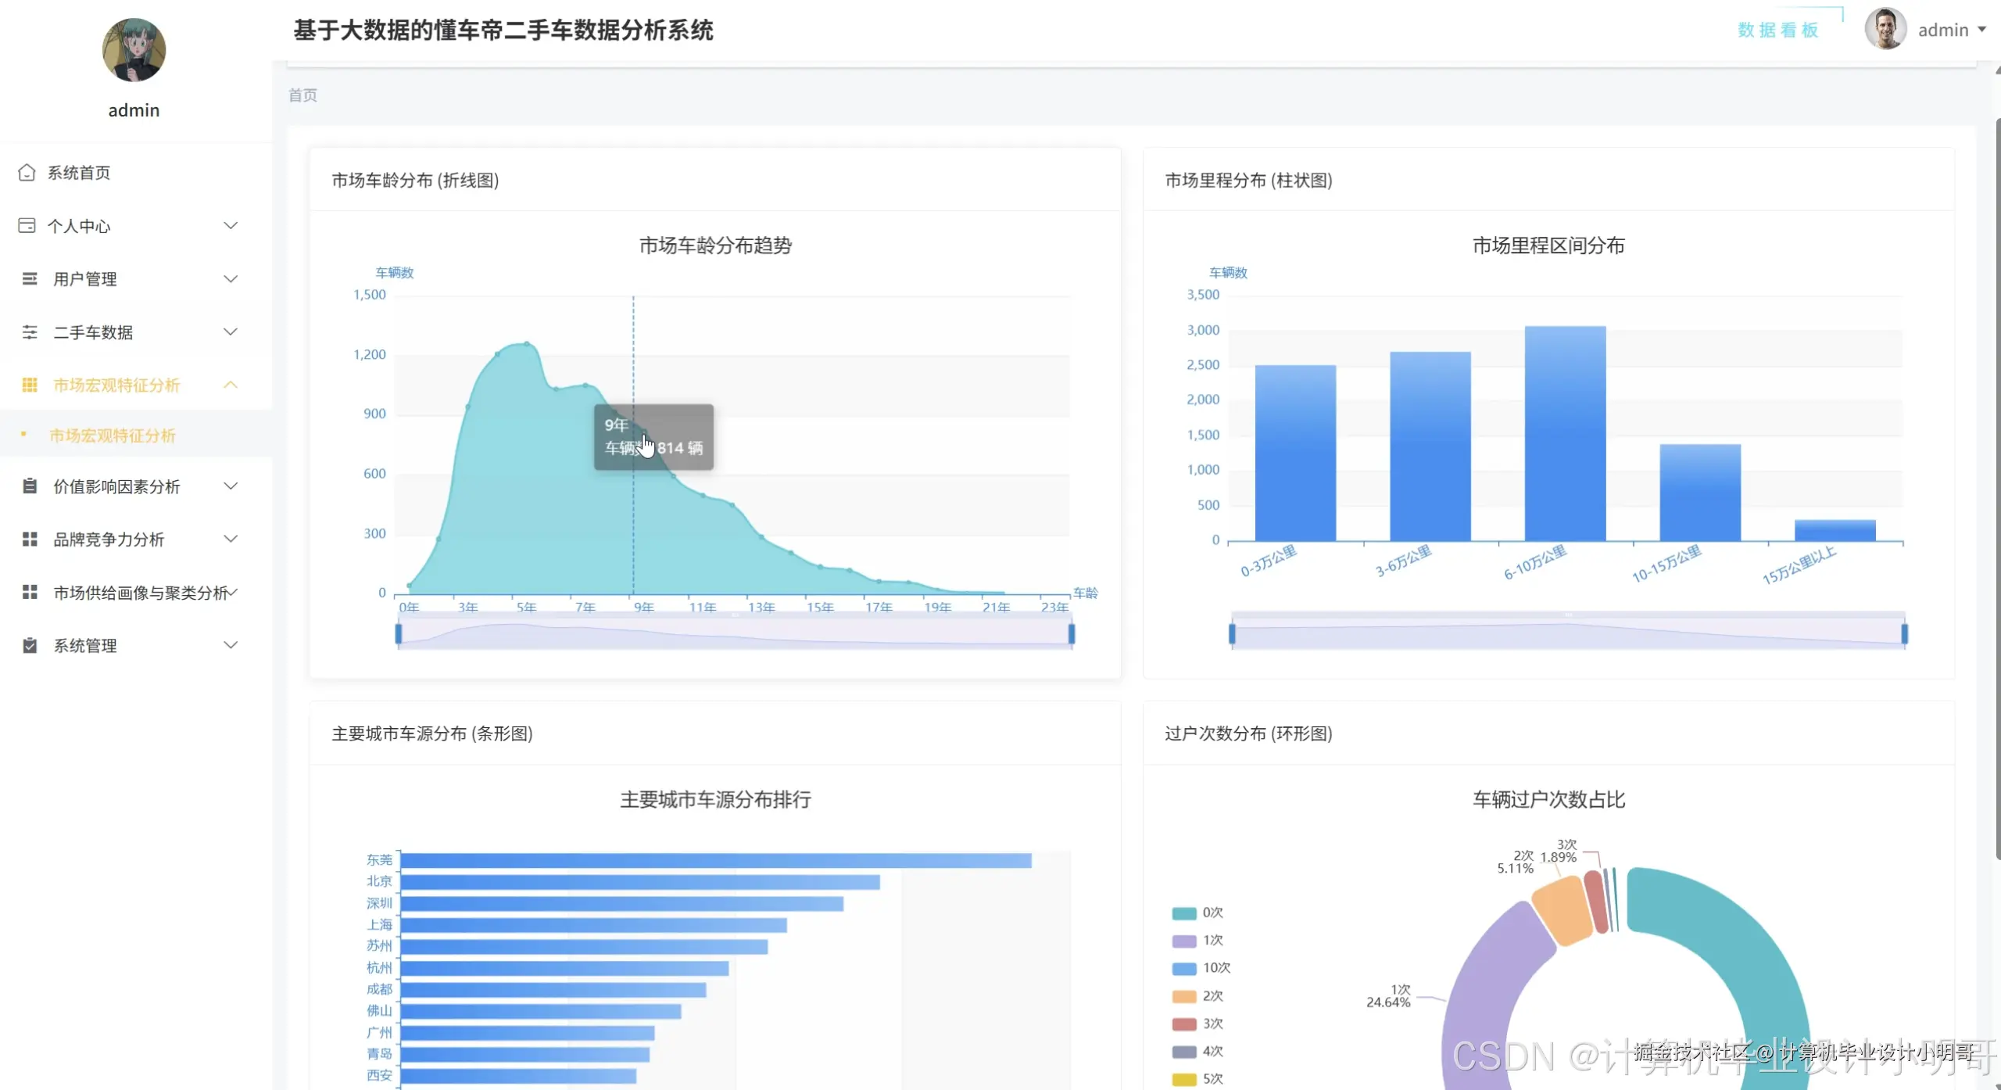The height and width of the screenshot is (1090, 2001).
Task: Collapse the 市场宏观特征分析 section chevron
Action: pos(231,385)
